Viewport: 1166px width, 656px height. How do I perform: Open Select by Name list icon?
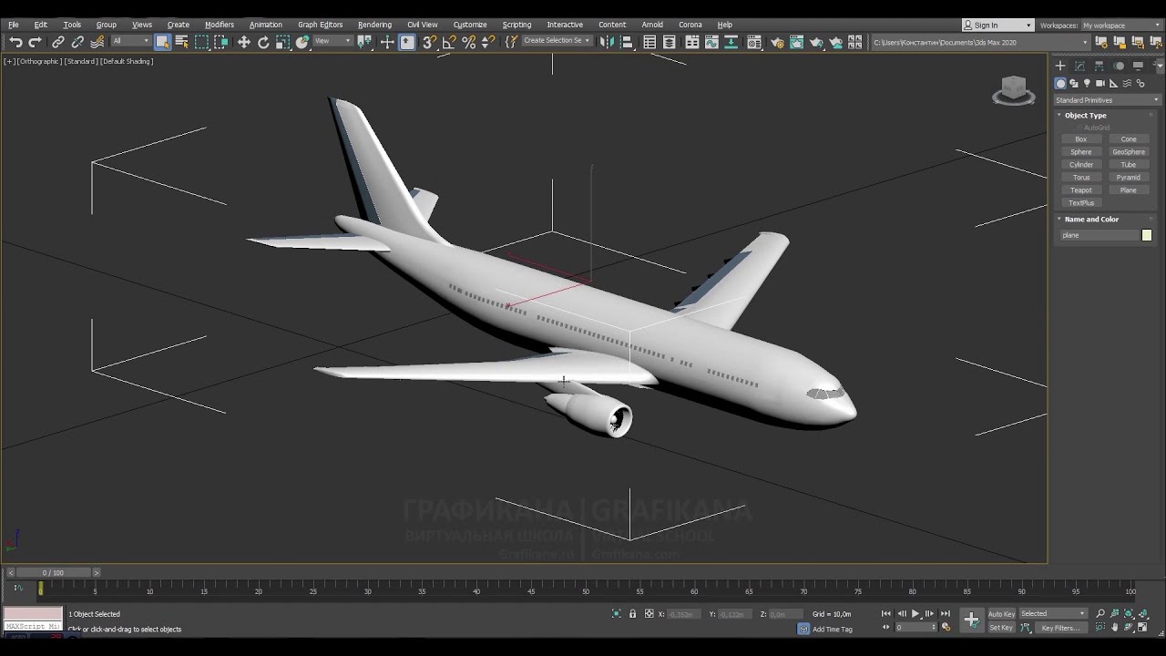(x=181, y=42)
